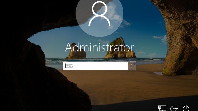The height and width of the screenshot is (111, 198).
Task: Open the network connection icon
Action: [162, 108]
